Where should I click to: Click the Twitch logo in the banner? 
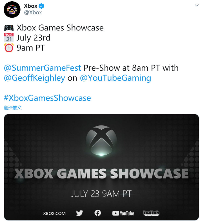click(x=151, y=213)
